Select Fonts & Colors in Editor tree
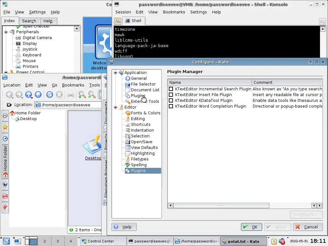This screenshot has width=328, height=246. tap(143, 113)
